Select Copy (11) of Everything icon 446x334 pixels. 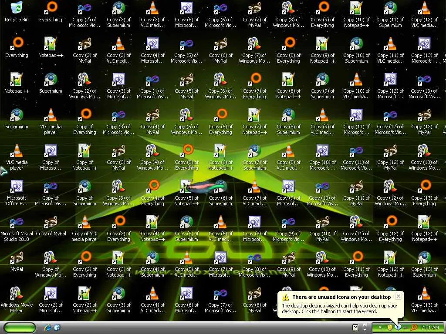[356, 264]
